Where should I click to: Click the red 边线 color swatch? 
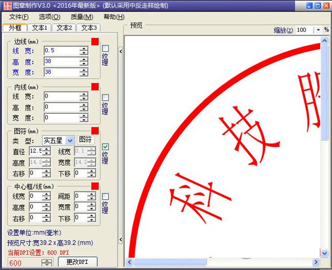point(95,41)
